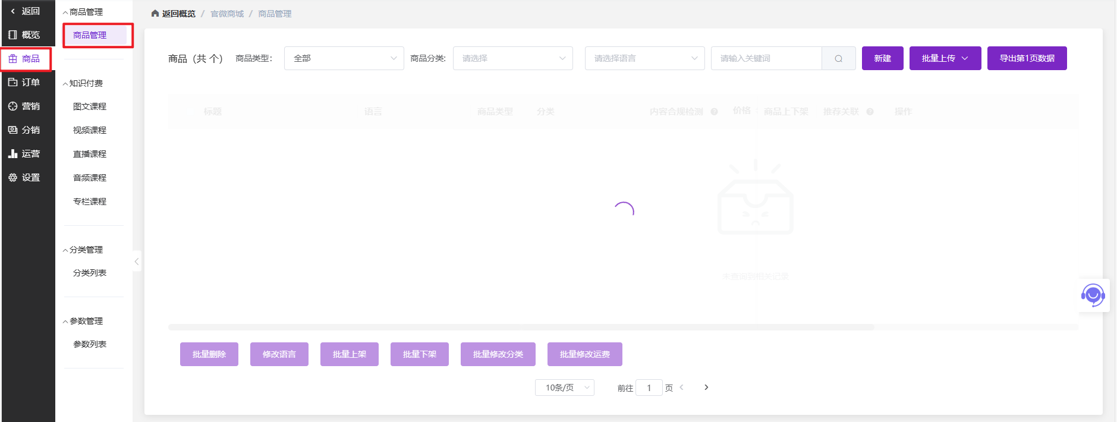Open the 运营 operations section
This screenshot has width=1117, height=422.
(25, 154)
